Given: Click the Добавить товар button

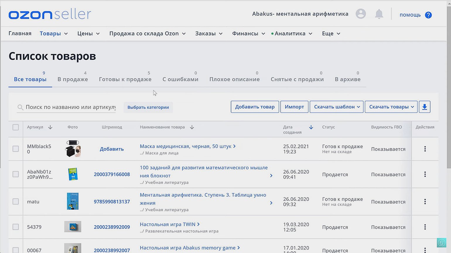Looking at the screenshot, I should (254, 107).
